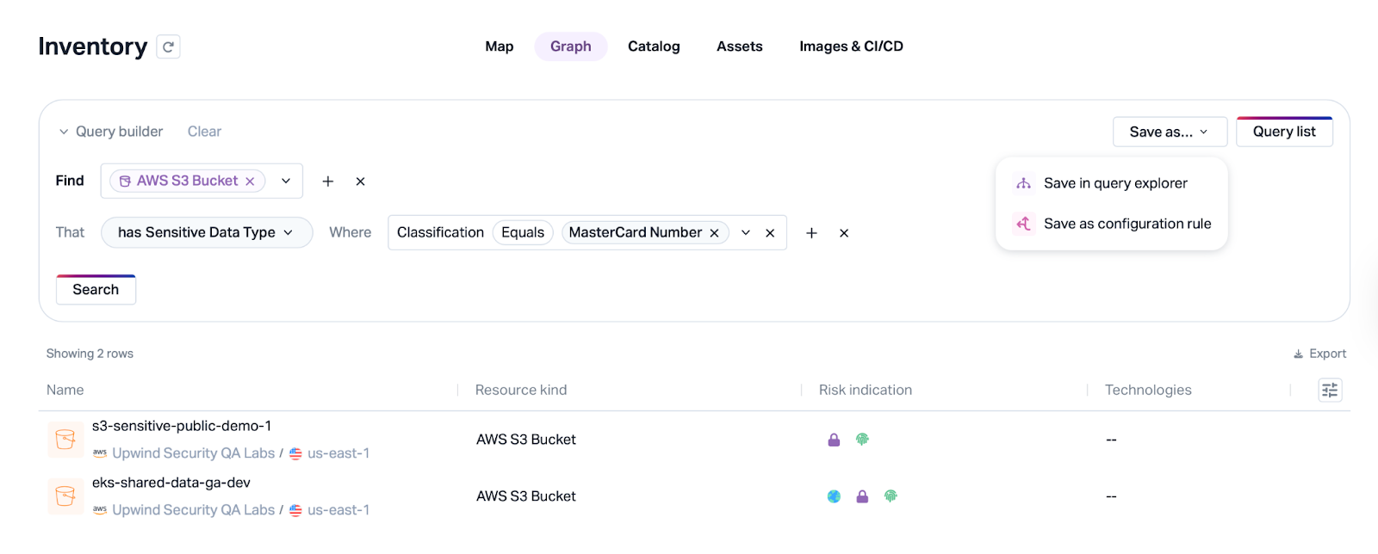Click lock risk icon for s3-sensitive-public-demo-1
1378x554 pixels.
834,440
